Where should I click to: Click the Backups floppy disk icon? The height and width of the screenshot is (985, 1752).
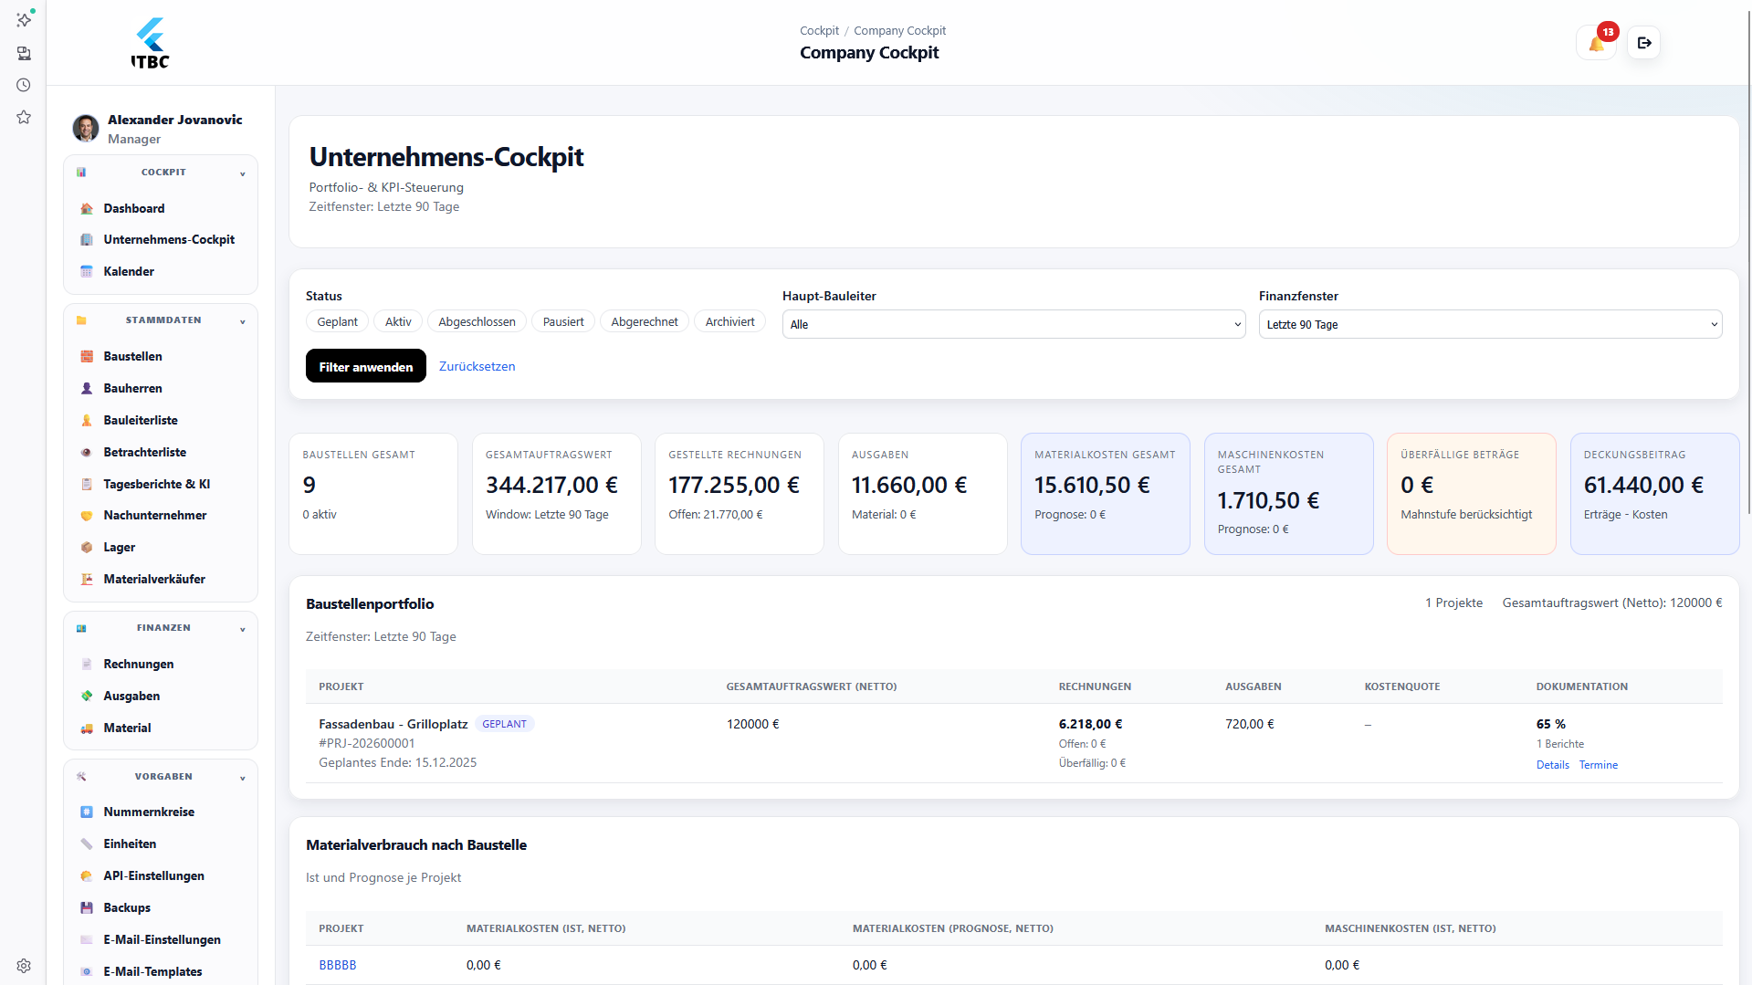(87, 907)
